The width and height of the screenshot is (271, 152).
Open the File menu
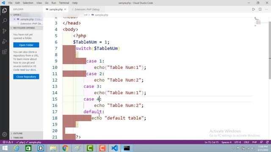point(10,3)
